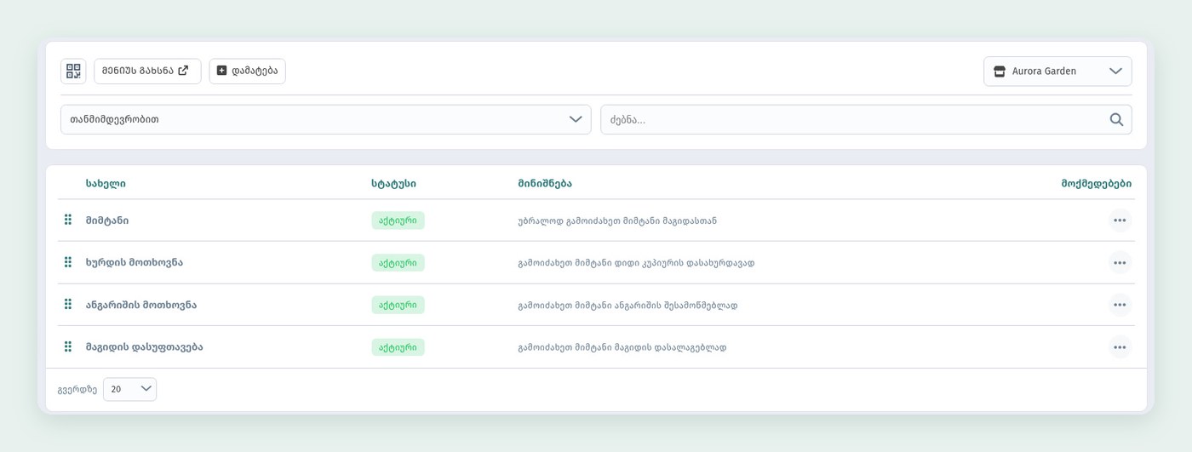Grab the drag handle of the მიმტანი row
1192x452 pixels.
pyautogui.click(x=68, y=220)
